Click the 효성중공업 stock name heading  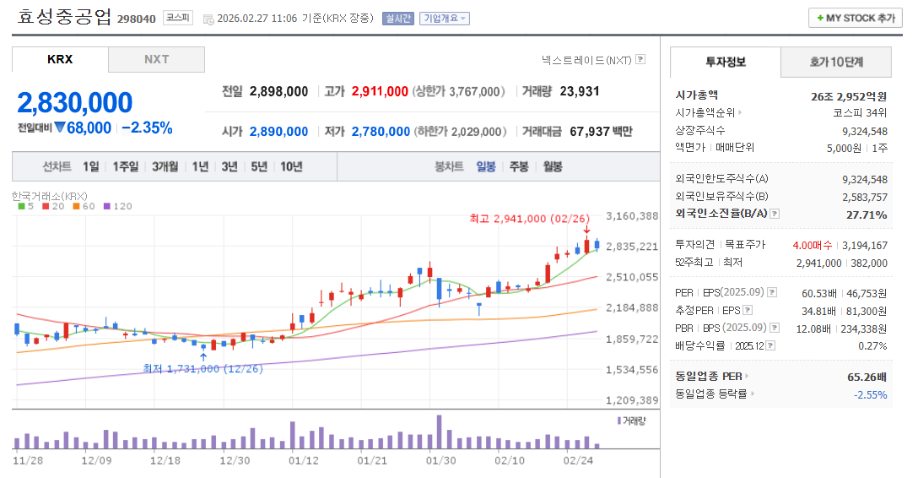(x=64, y=16)
